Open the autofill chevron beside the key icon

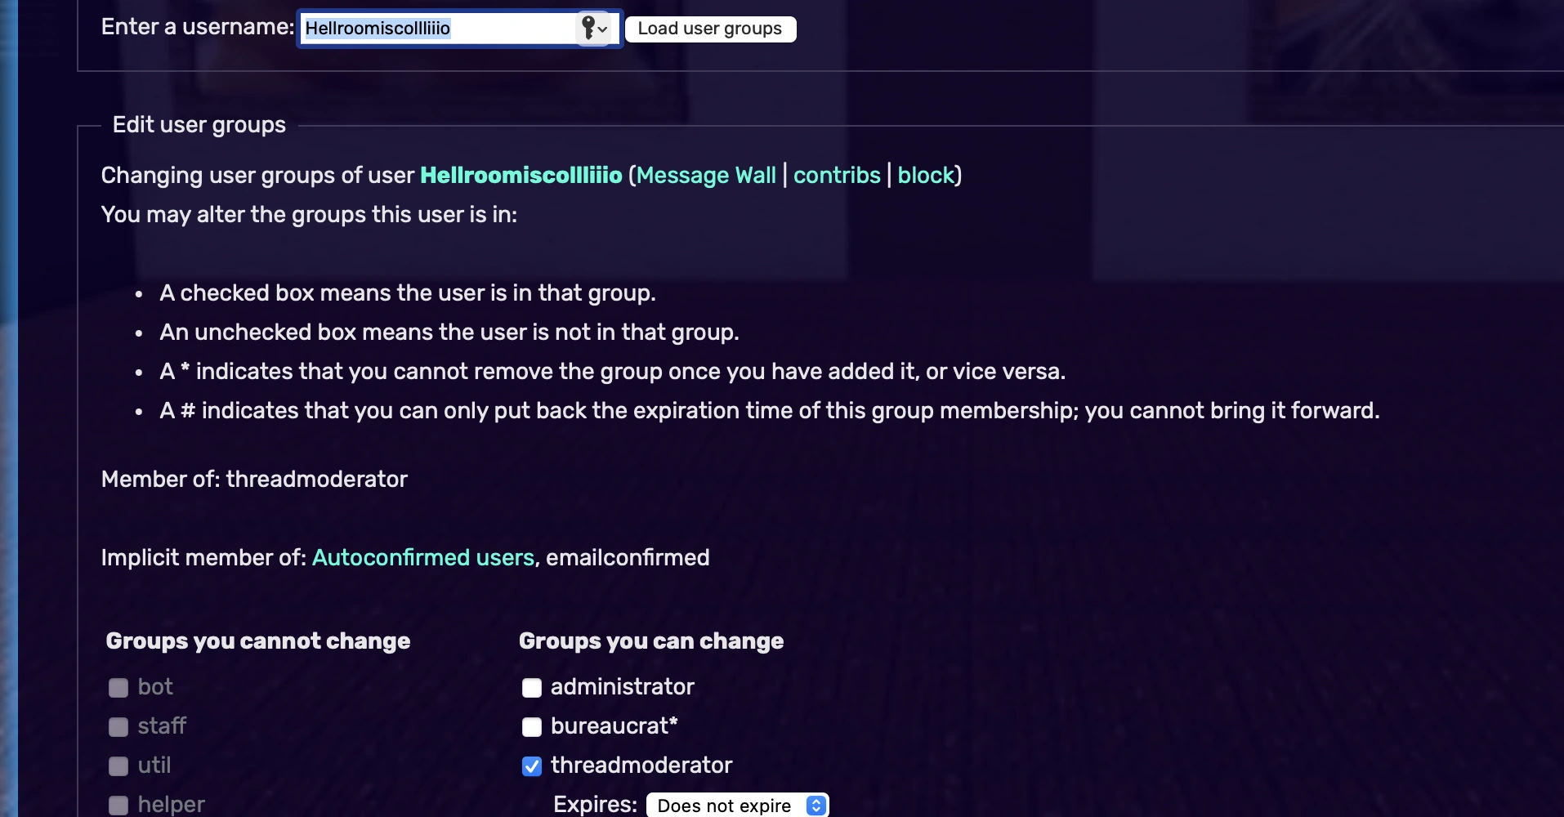603,29
